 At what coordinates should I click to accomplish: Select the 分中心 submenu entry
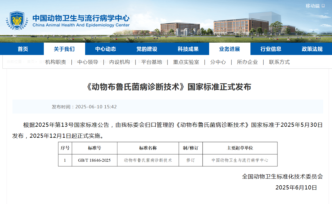pos(218,62)
